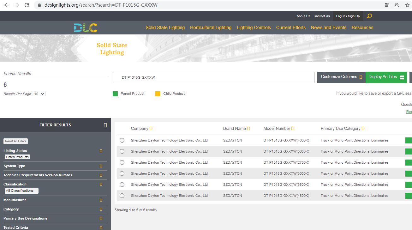Viewport: 412px width, 230px height.
Task: Click the tiles icon on Display As Tiles
Action: coord(402,77)
